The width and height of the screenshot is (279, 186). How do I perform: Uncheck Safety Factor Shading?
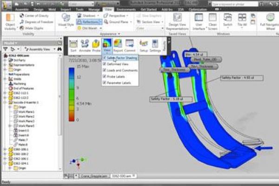[105, 58]
